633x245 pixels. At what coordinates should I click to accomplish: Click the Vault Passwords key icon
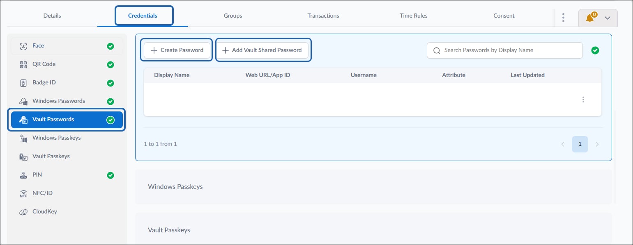coord(23,120)
